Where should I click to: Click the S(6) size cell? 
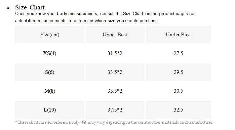point(50,72)
